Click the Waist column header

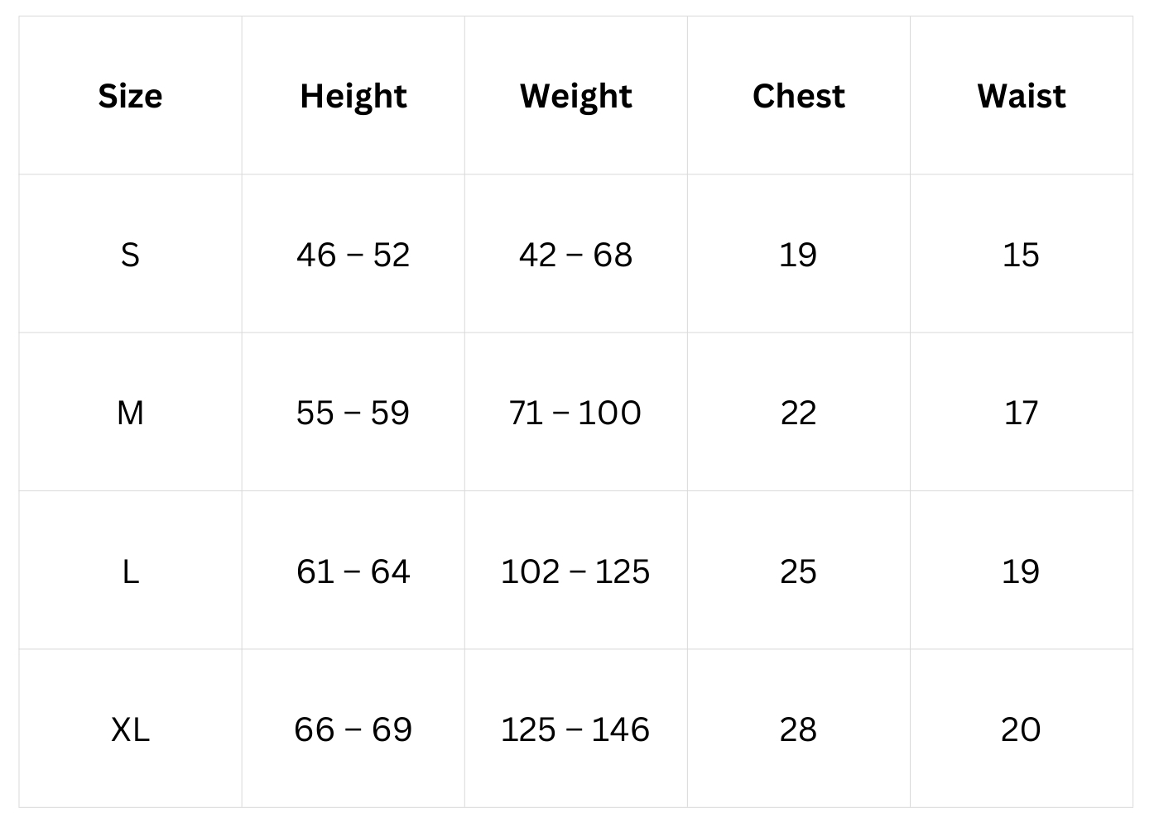pos(1022,96)
